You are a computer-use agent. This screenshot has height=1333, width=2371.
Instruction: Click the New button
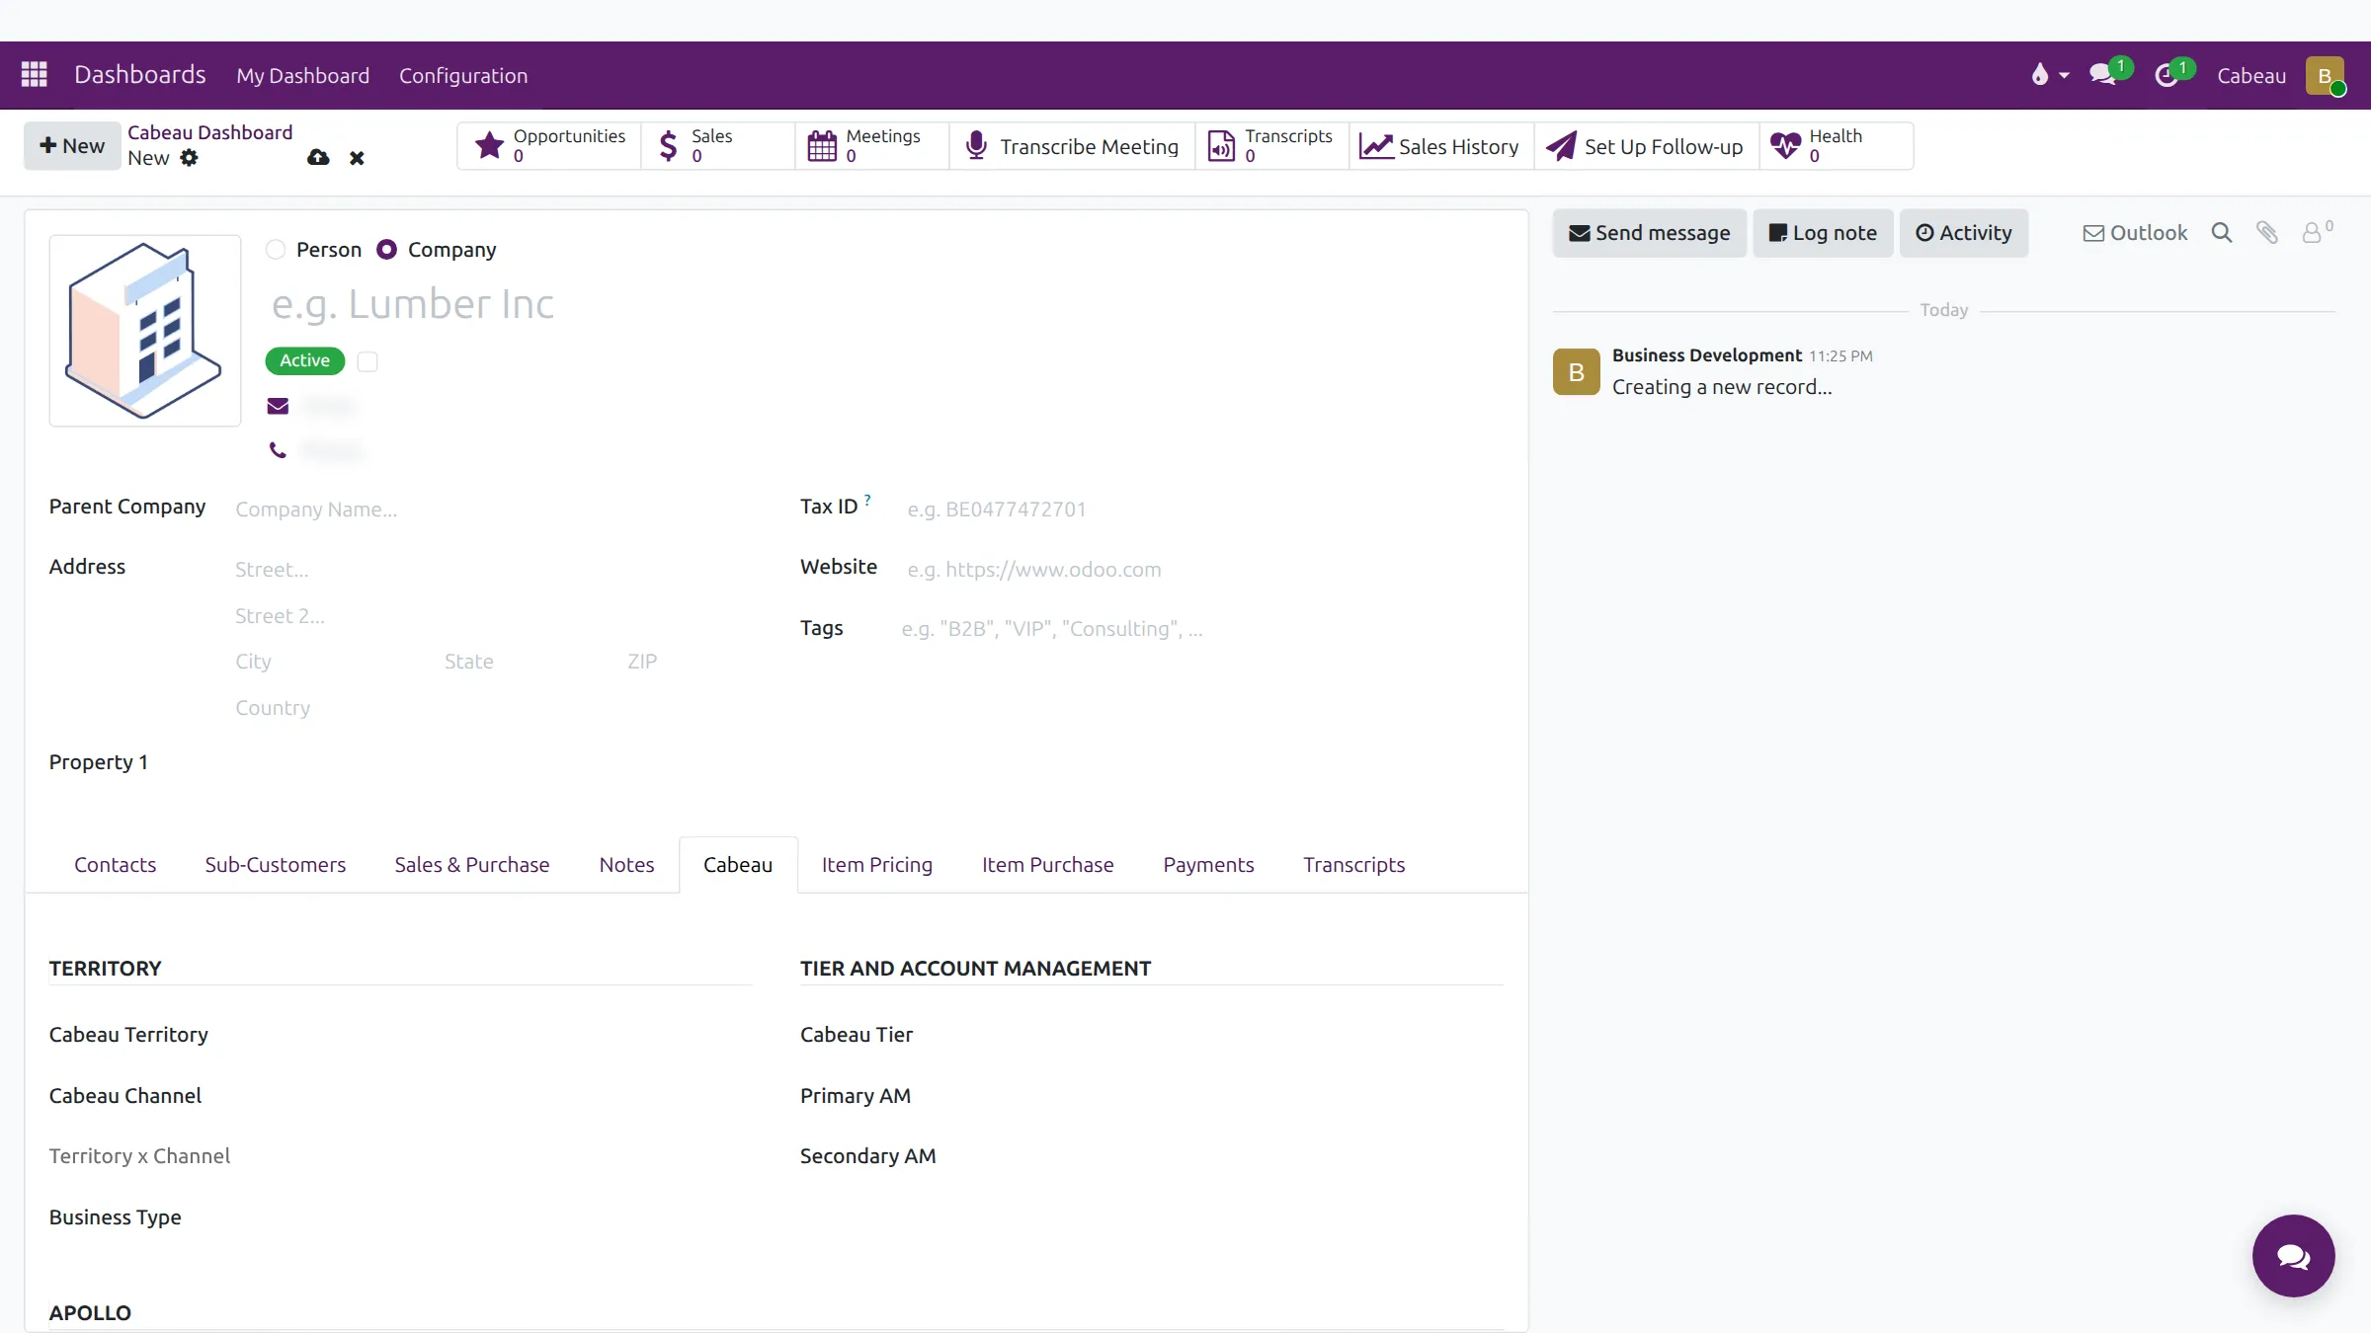[72, 146]
